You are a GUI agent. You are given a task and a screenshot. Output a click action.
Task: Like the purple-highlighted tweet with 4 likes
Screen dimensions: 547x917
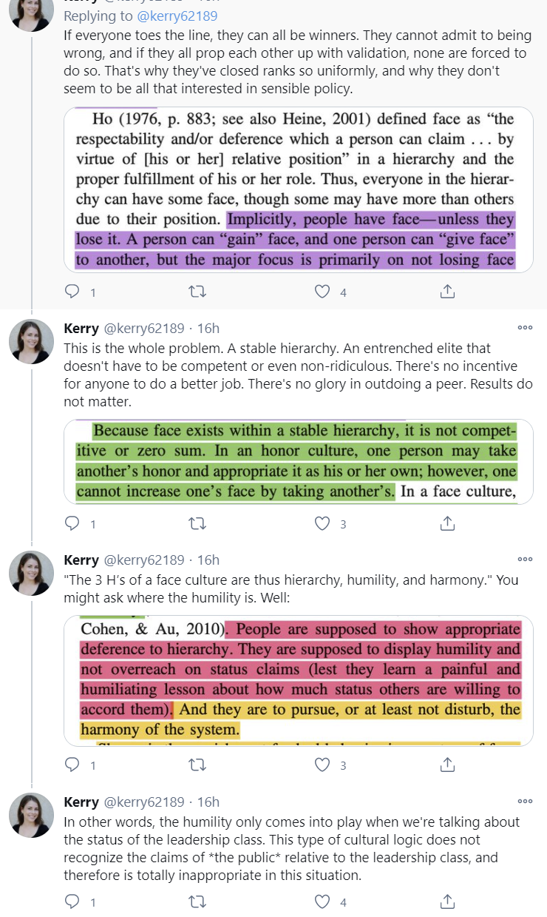pyautogui.click(x=322, y=292)
